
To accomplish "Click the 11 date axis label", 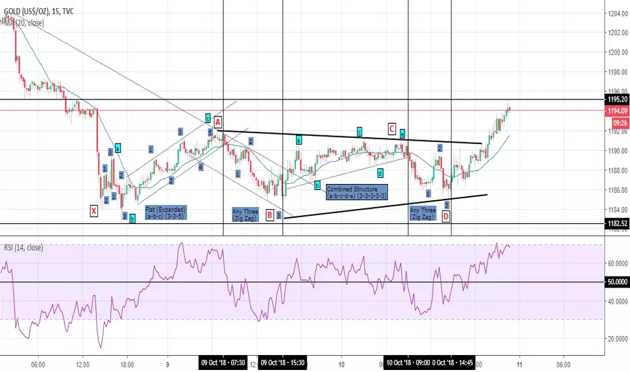I will [x=520, y=365].
